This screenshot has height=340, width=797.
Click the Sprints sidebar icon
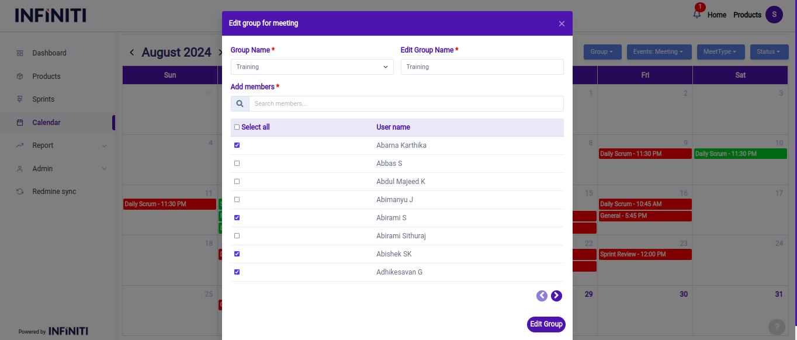[20, 99]
